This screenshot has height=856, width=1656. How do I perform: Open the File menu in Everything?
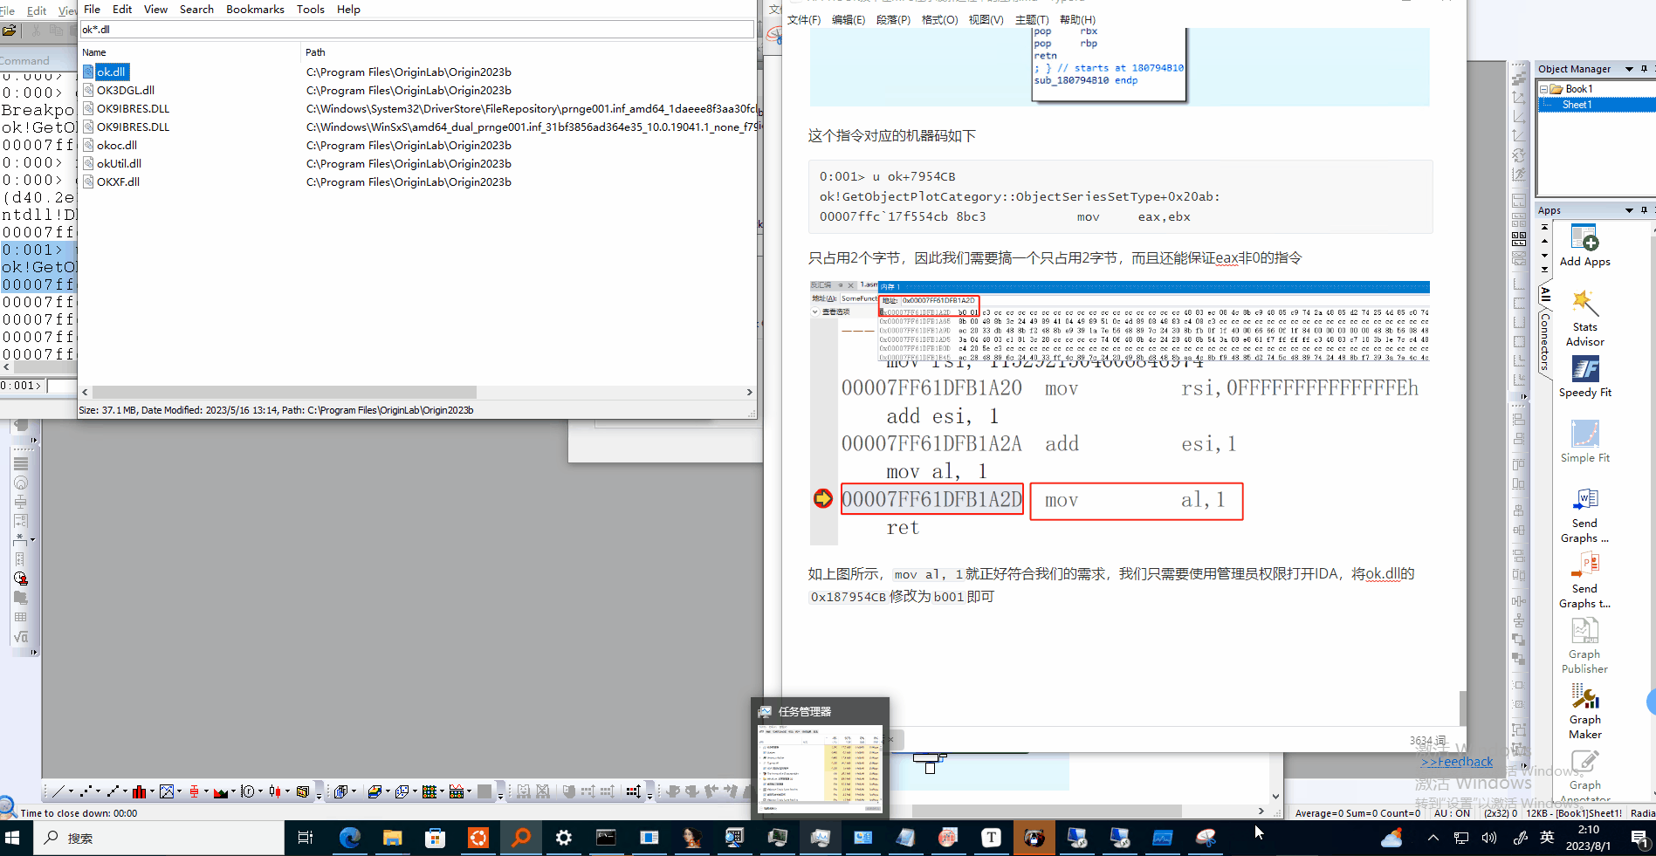92,9
